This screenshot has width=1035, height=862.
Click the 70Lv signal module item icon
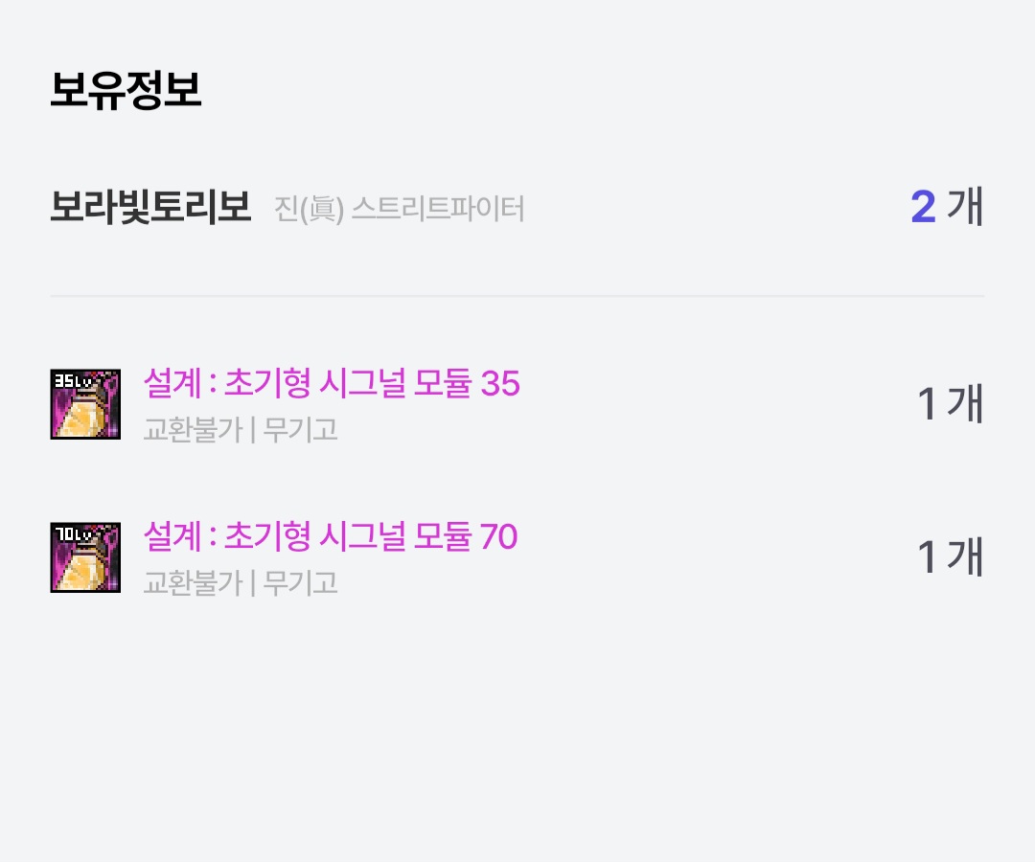tap(85, 557)
